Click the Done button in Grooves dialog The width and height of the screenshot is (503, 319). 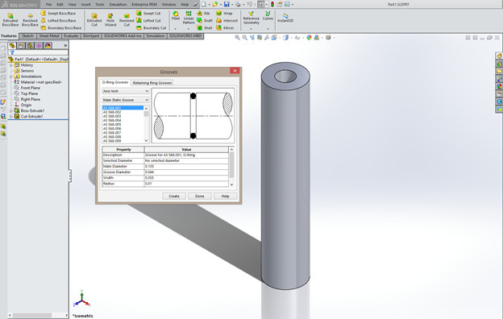200,196
